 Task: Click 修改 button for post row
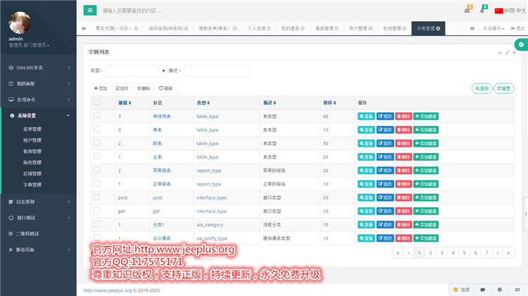(385, 197)
